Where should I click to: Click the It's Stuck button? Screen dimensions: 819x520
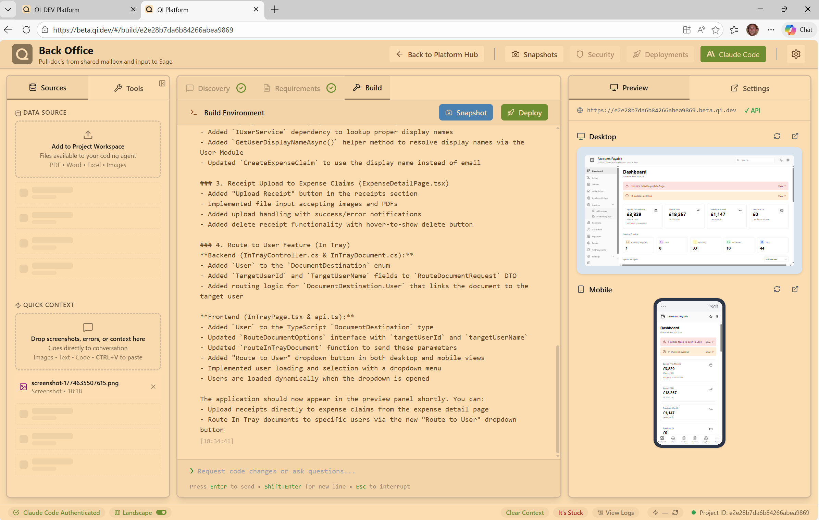pos(570,512)
